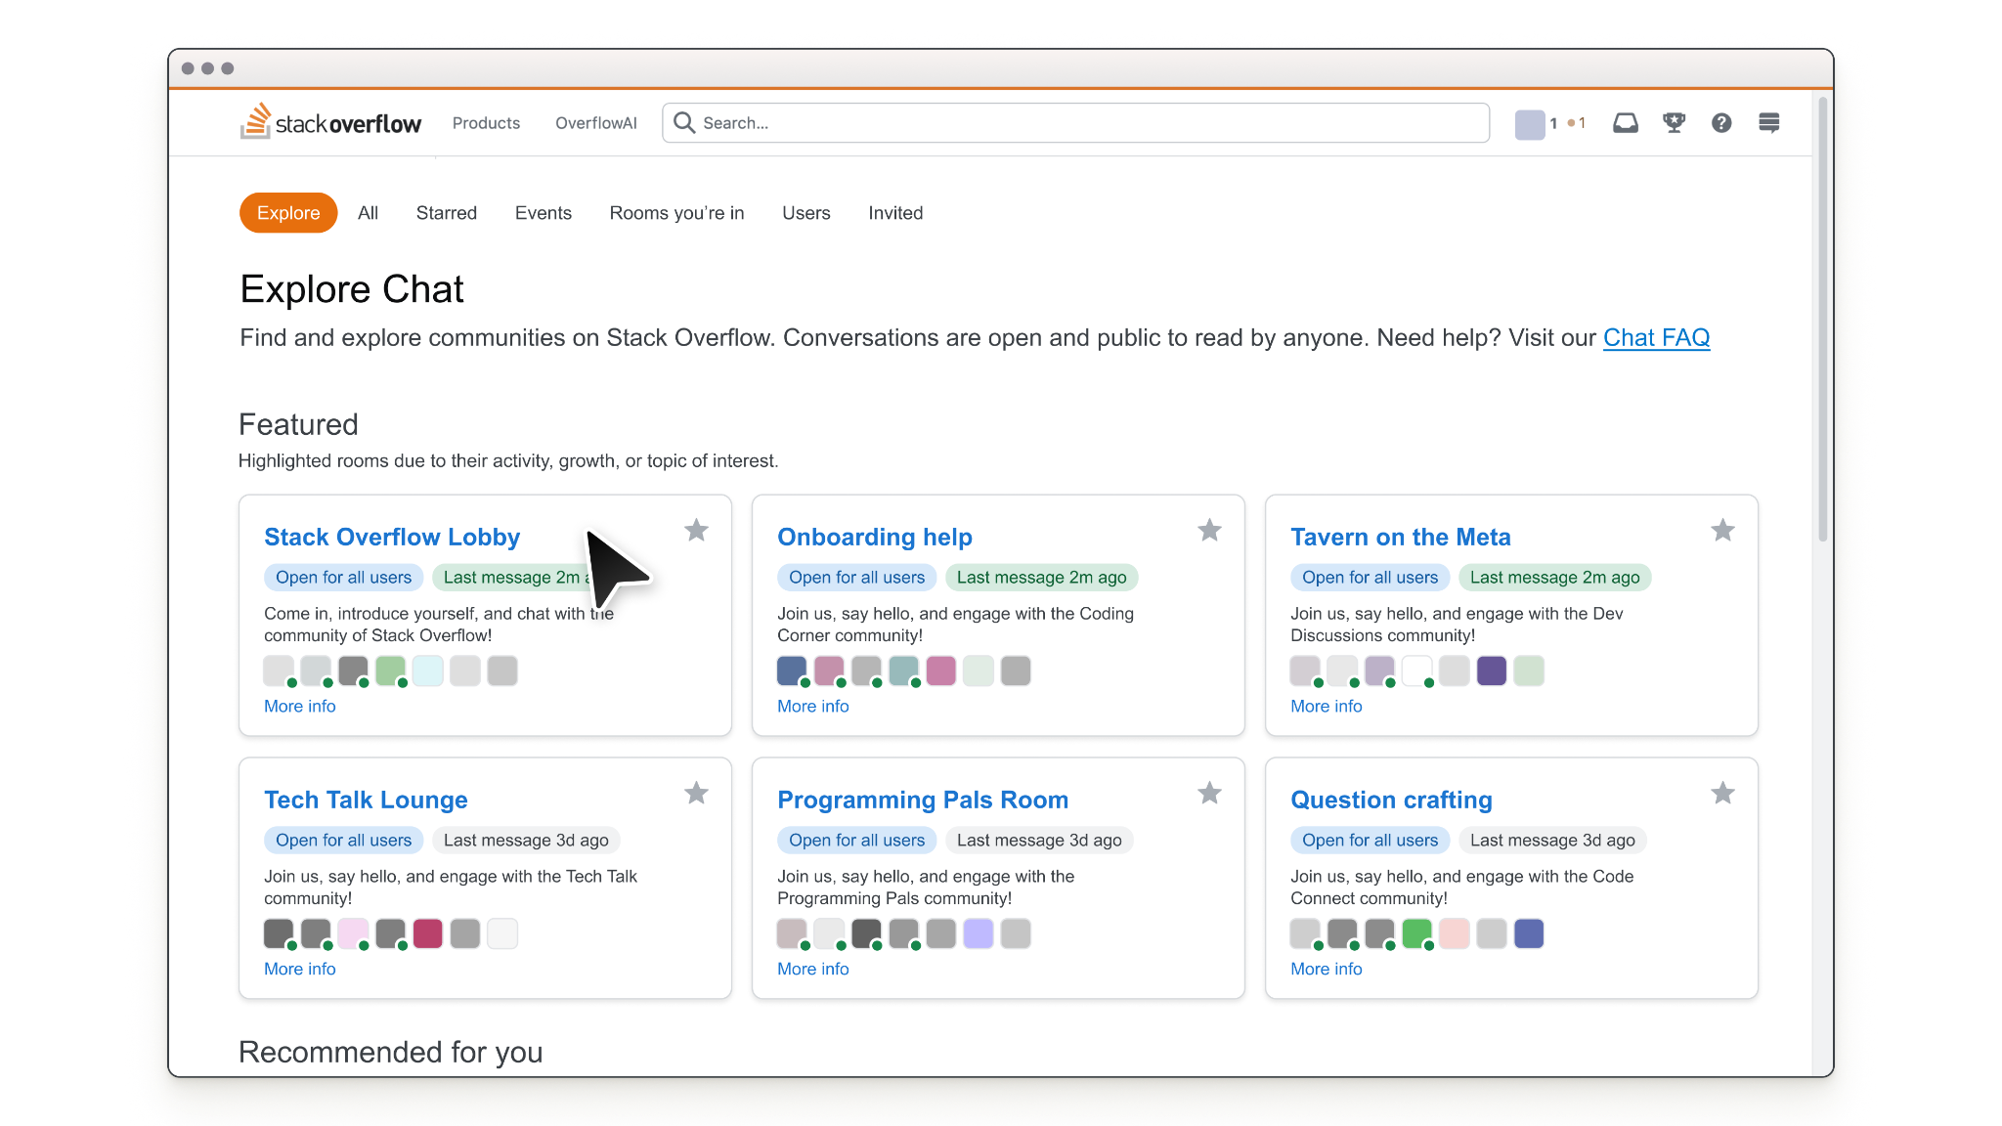
Task: Click into the Search input field
Action: pyautogui.click(x=1075, y=123)
